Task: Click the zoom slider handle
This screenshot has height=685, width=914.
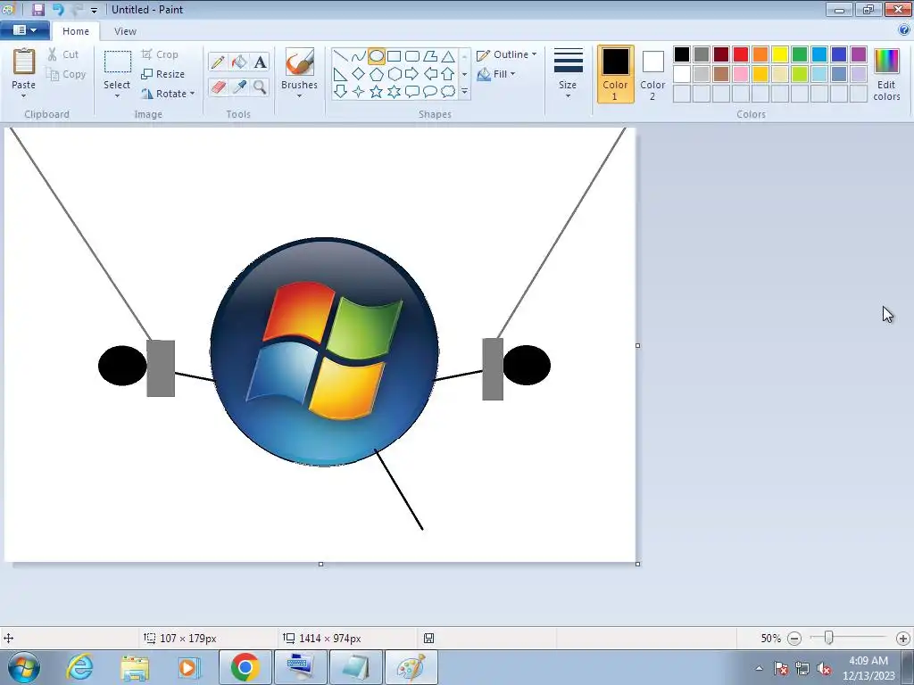Action: 828,638
